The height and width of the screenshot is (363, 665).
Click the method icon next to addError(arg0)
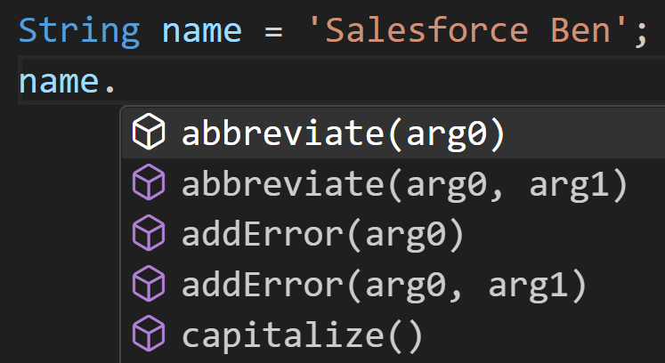[149, 233]
